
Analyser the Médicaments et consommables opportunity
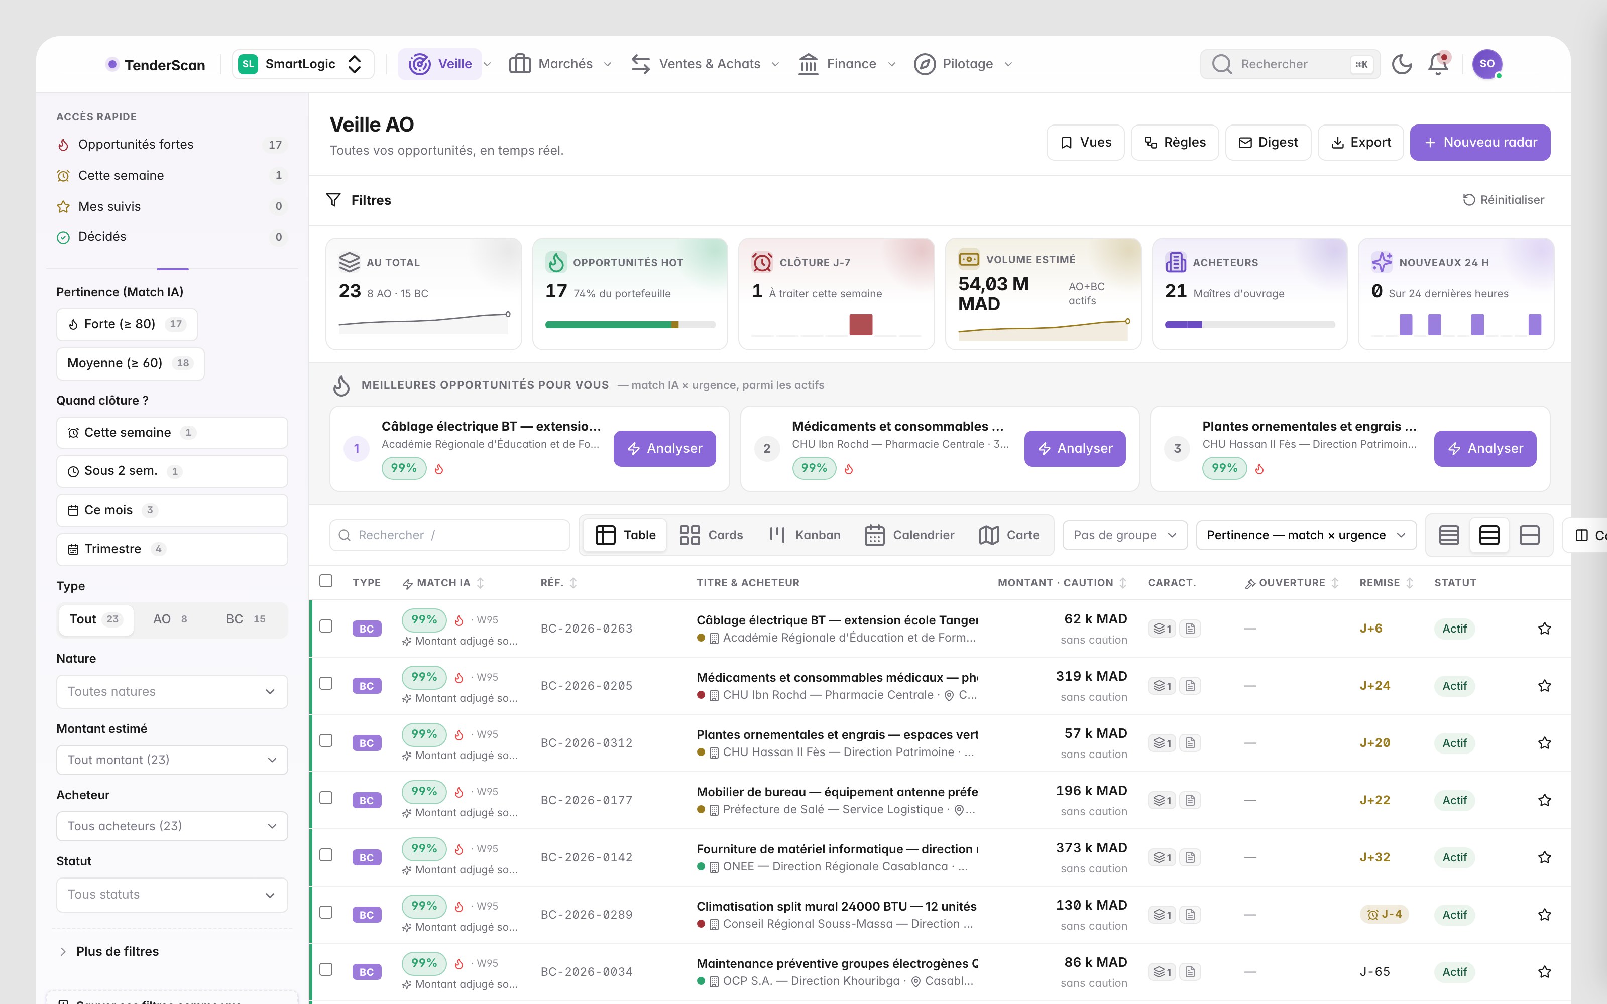click(x=1075, y=449)
